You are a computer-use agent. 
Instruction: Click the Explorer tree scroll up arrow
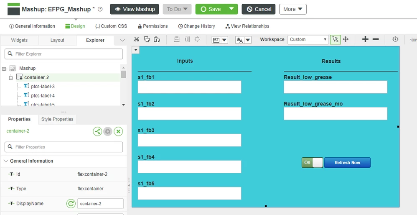click(123, 67)
